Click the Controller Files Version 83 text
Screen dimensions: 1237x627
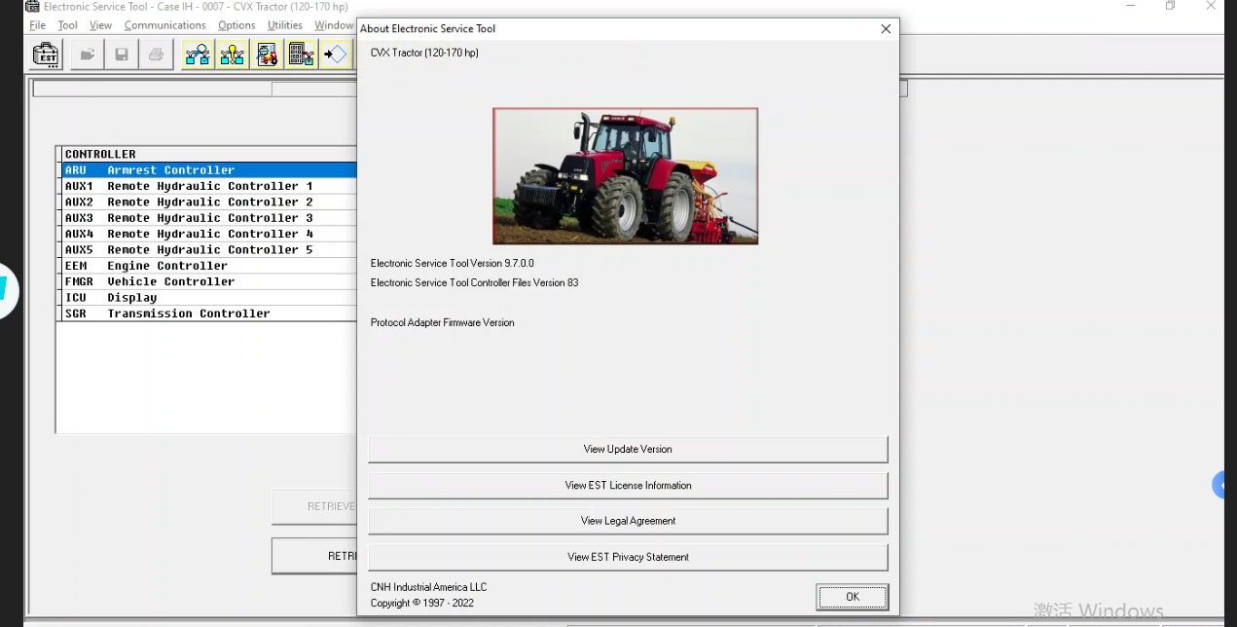point(475,282)
